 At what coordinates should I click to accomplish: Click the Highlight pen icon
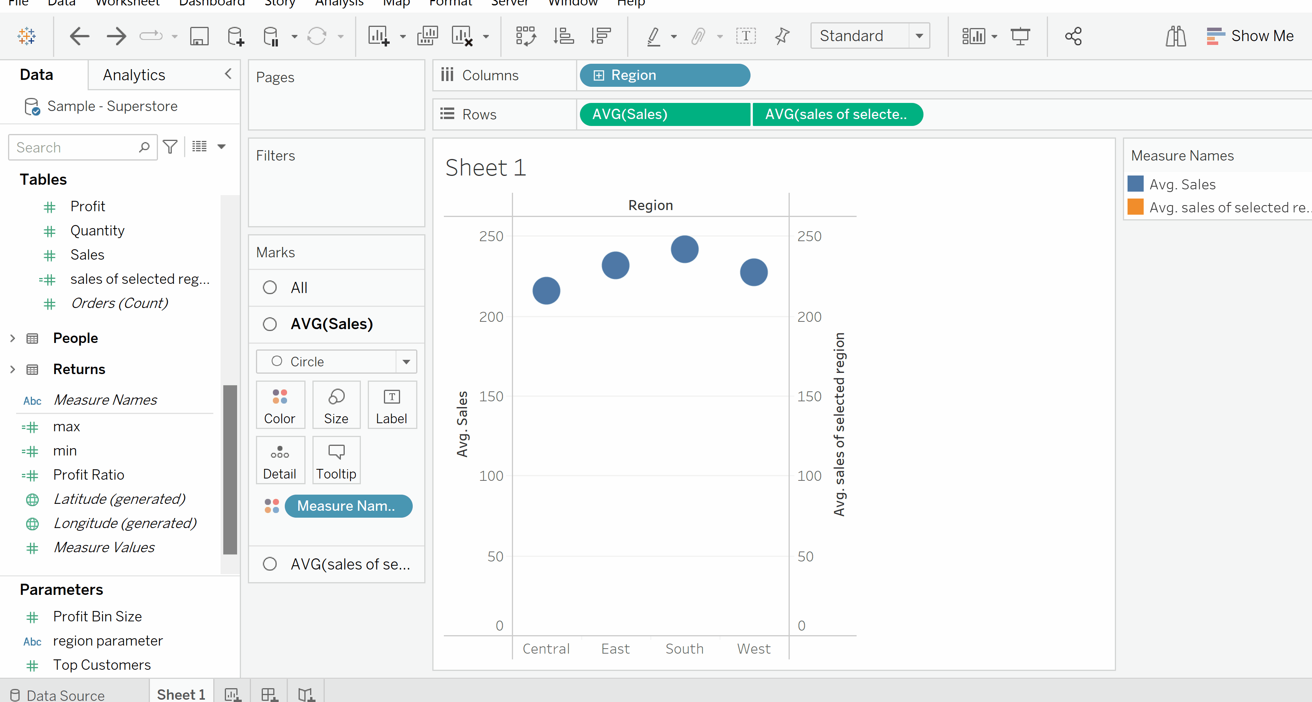pos(653,36)
